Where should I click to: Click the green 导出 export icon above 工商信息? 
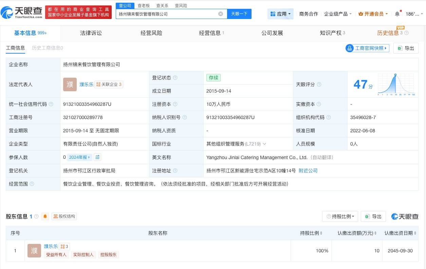click(400, 48)
